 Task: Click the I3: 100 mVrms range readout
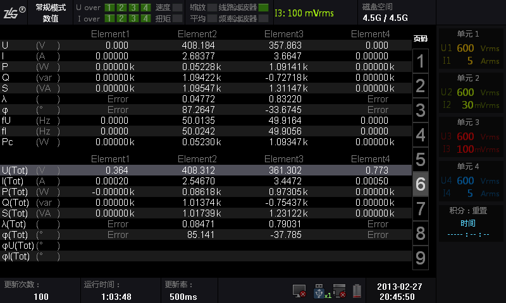pyautogui.click(x=304, y=13)
